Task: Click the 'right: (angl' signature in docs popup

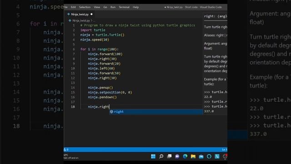Action: 216,16
